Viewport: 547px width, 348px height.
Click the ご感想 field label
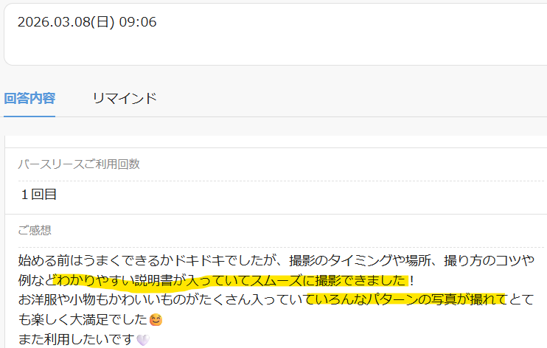(35, 230)
